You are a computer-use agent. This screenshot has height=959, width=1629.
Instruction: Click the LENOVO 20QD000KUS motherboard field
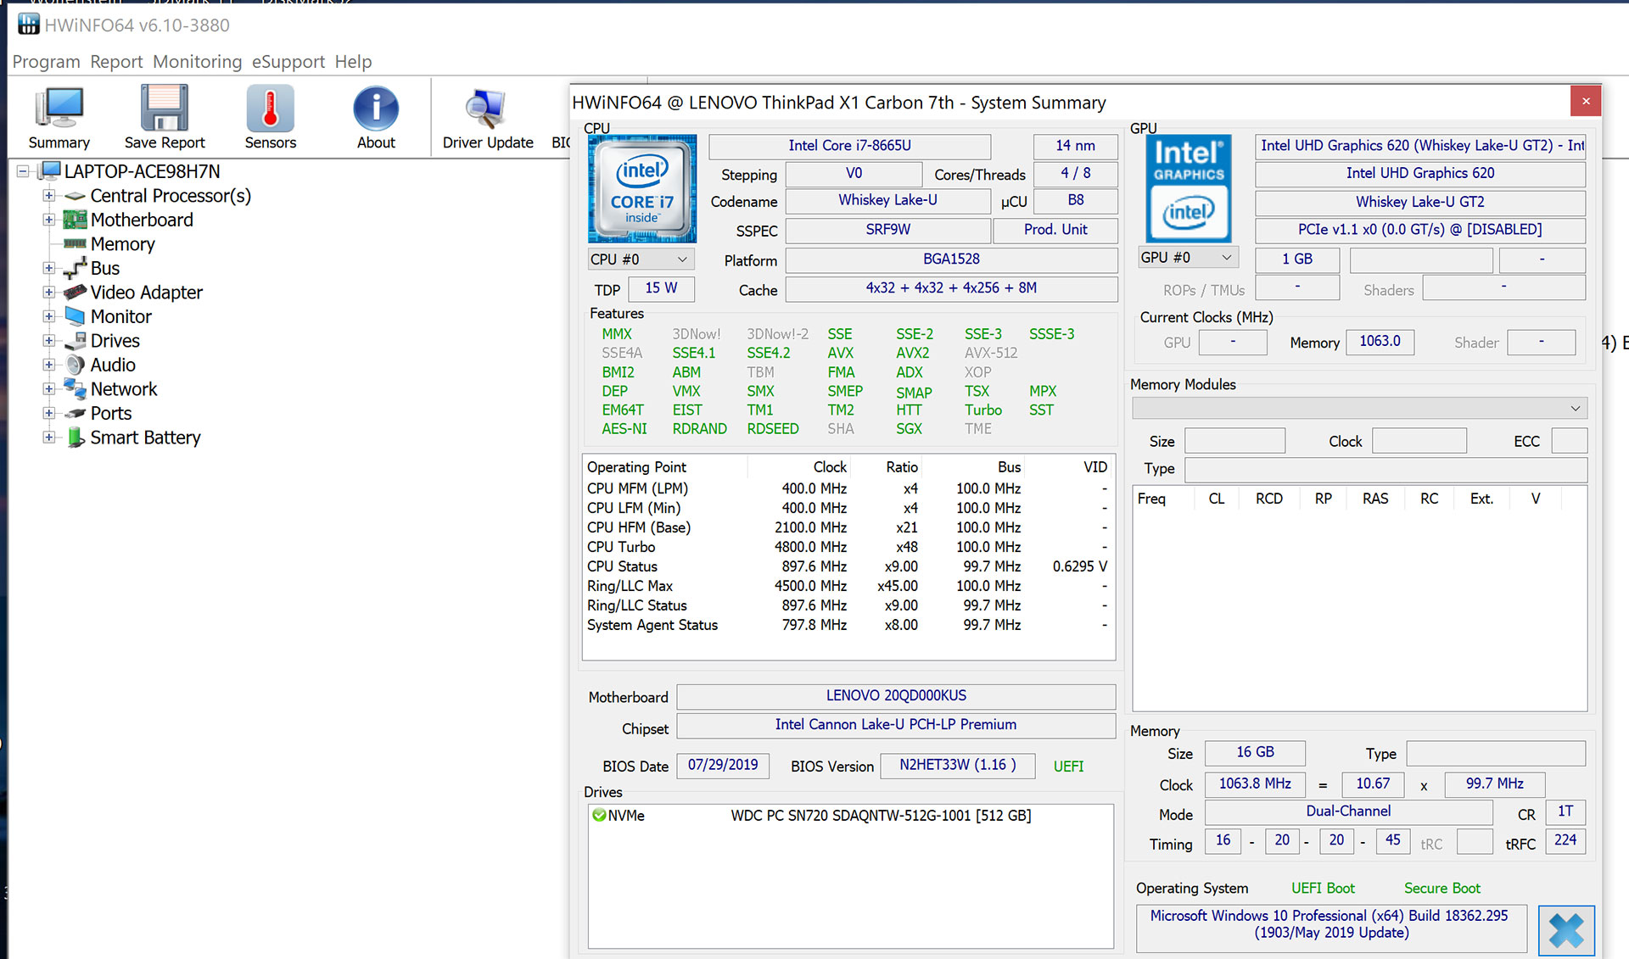tap(896, 696)
